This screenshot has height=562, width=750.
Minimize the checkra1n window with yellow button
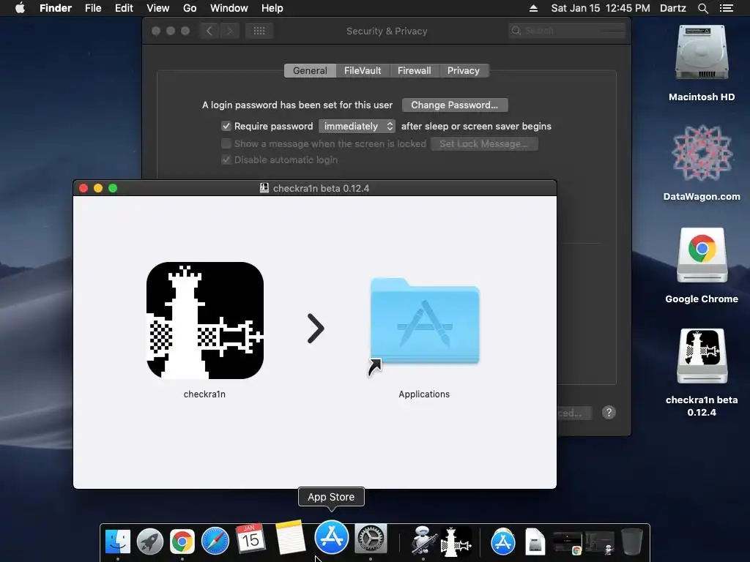pos(98,188)
